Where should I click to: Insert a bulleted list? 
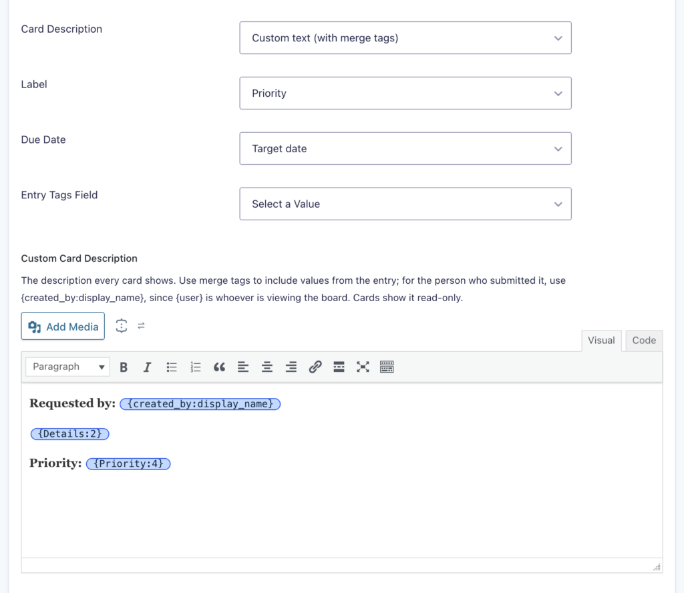pyautogui.click(x=172, y=367)
